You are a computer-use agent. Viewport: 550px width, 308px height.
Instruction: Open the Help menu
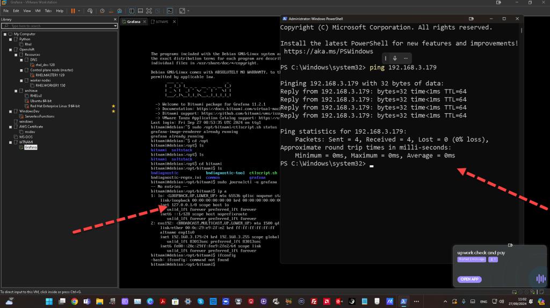pyautogui.click(x=60, y=11)
